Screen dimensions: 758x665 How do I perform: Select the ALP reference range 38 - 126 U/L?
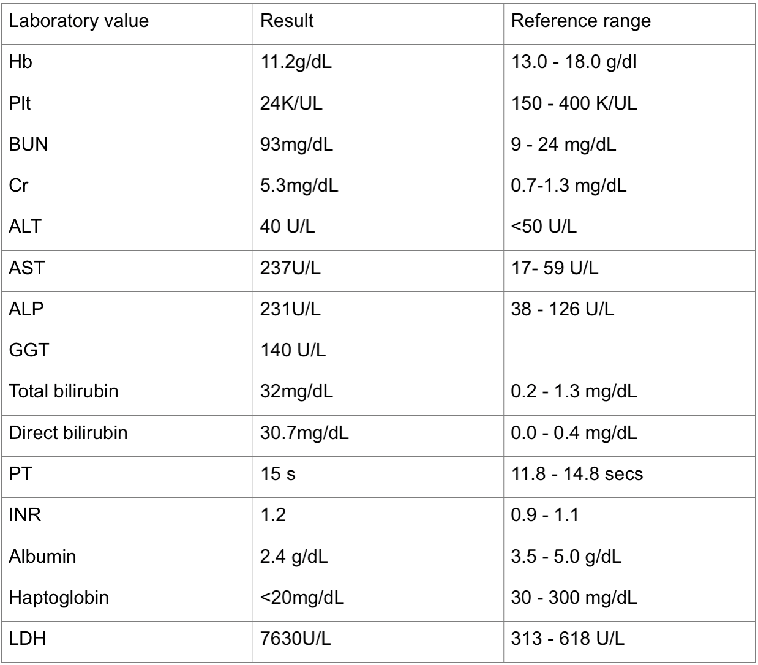[x=562, y=309]
